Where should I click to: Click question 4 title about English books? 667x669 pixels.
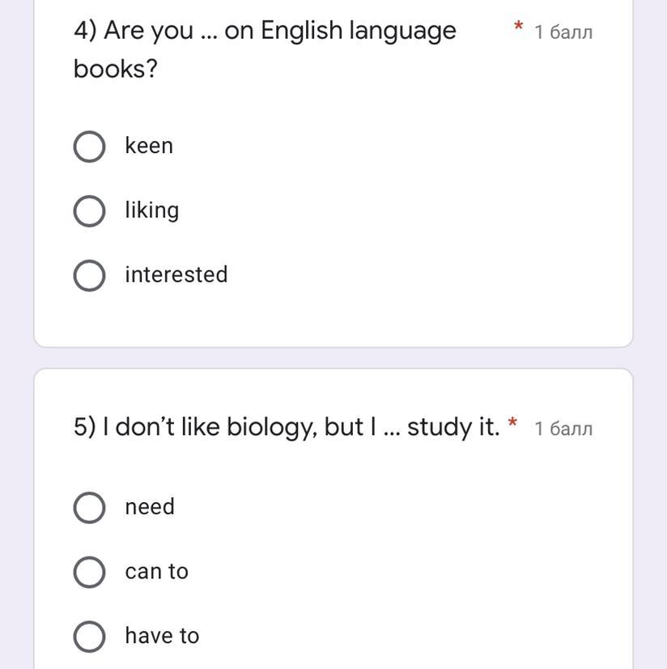(x=265, y=32)
